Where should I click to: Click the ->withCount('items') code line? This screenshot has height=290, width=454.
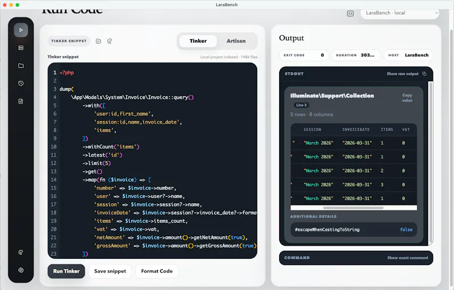pyautogui.click(x=111, y=147)
